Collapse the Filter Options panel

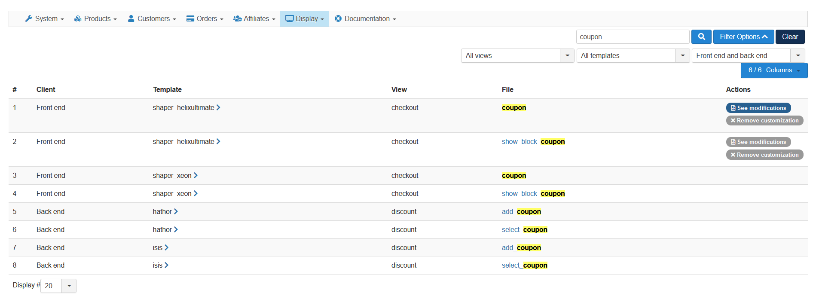[743, 37]
